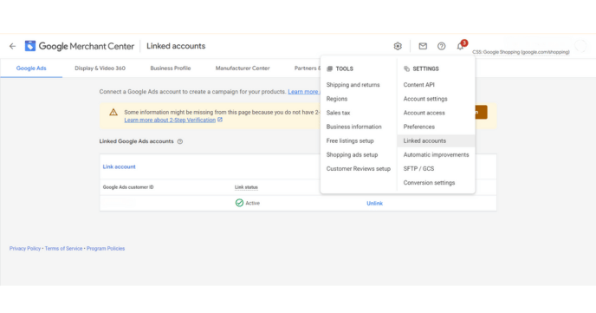Click the Unlink link
The height and width of the screenshot is (313, 596).
[374, 204]
